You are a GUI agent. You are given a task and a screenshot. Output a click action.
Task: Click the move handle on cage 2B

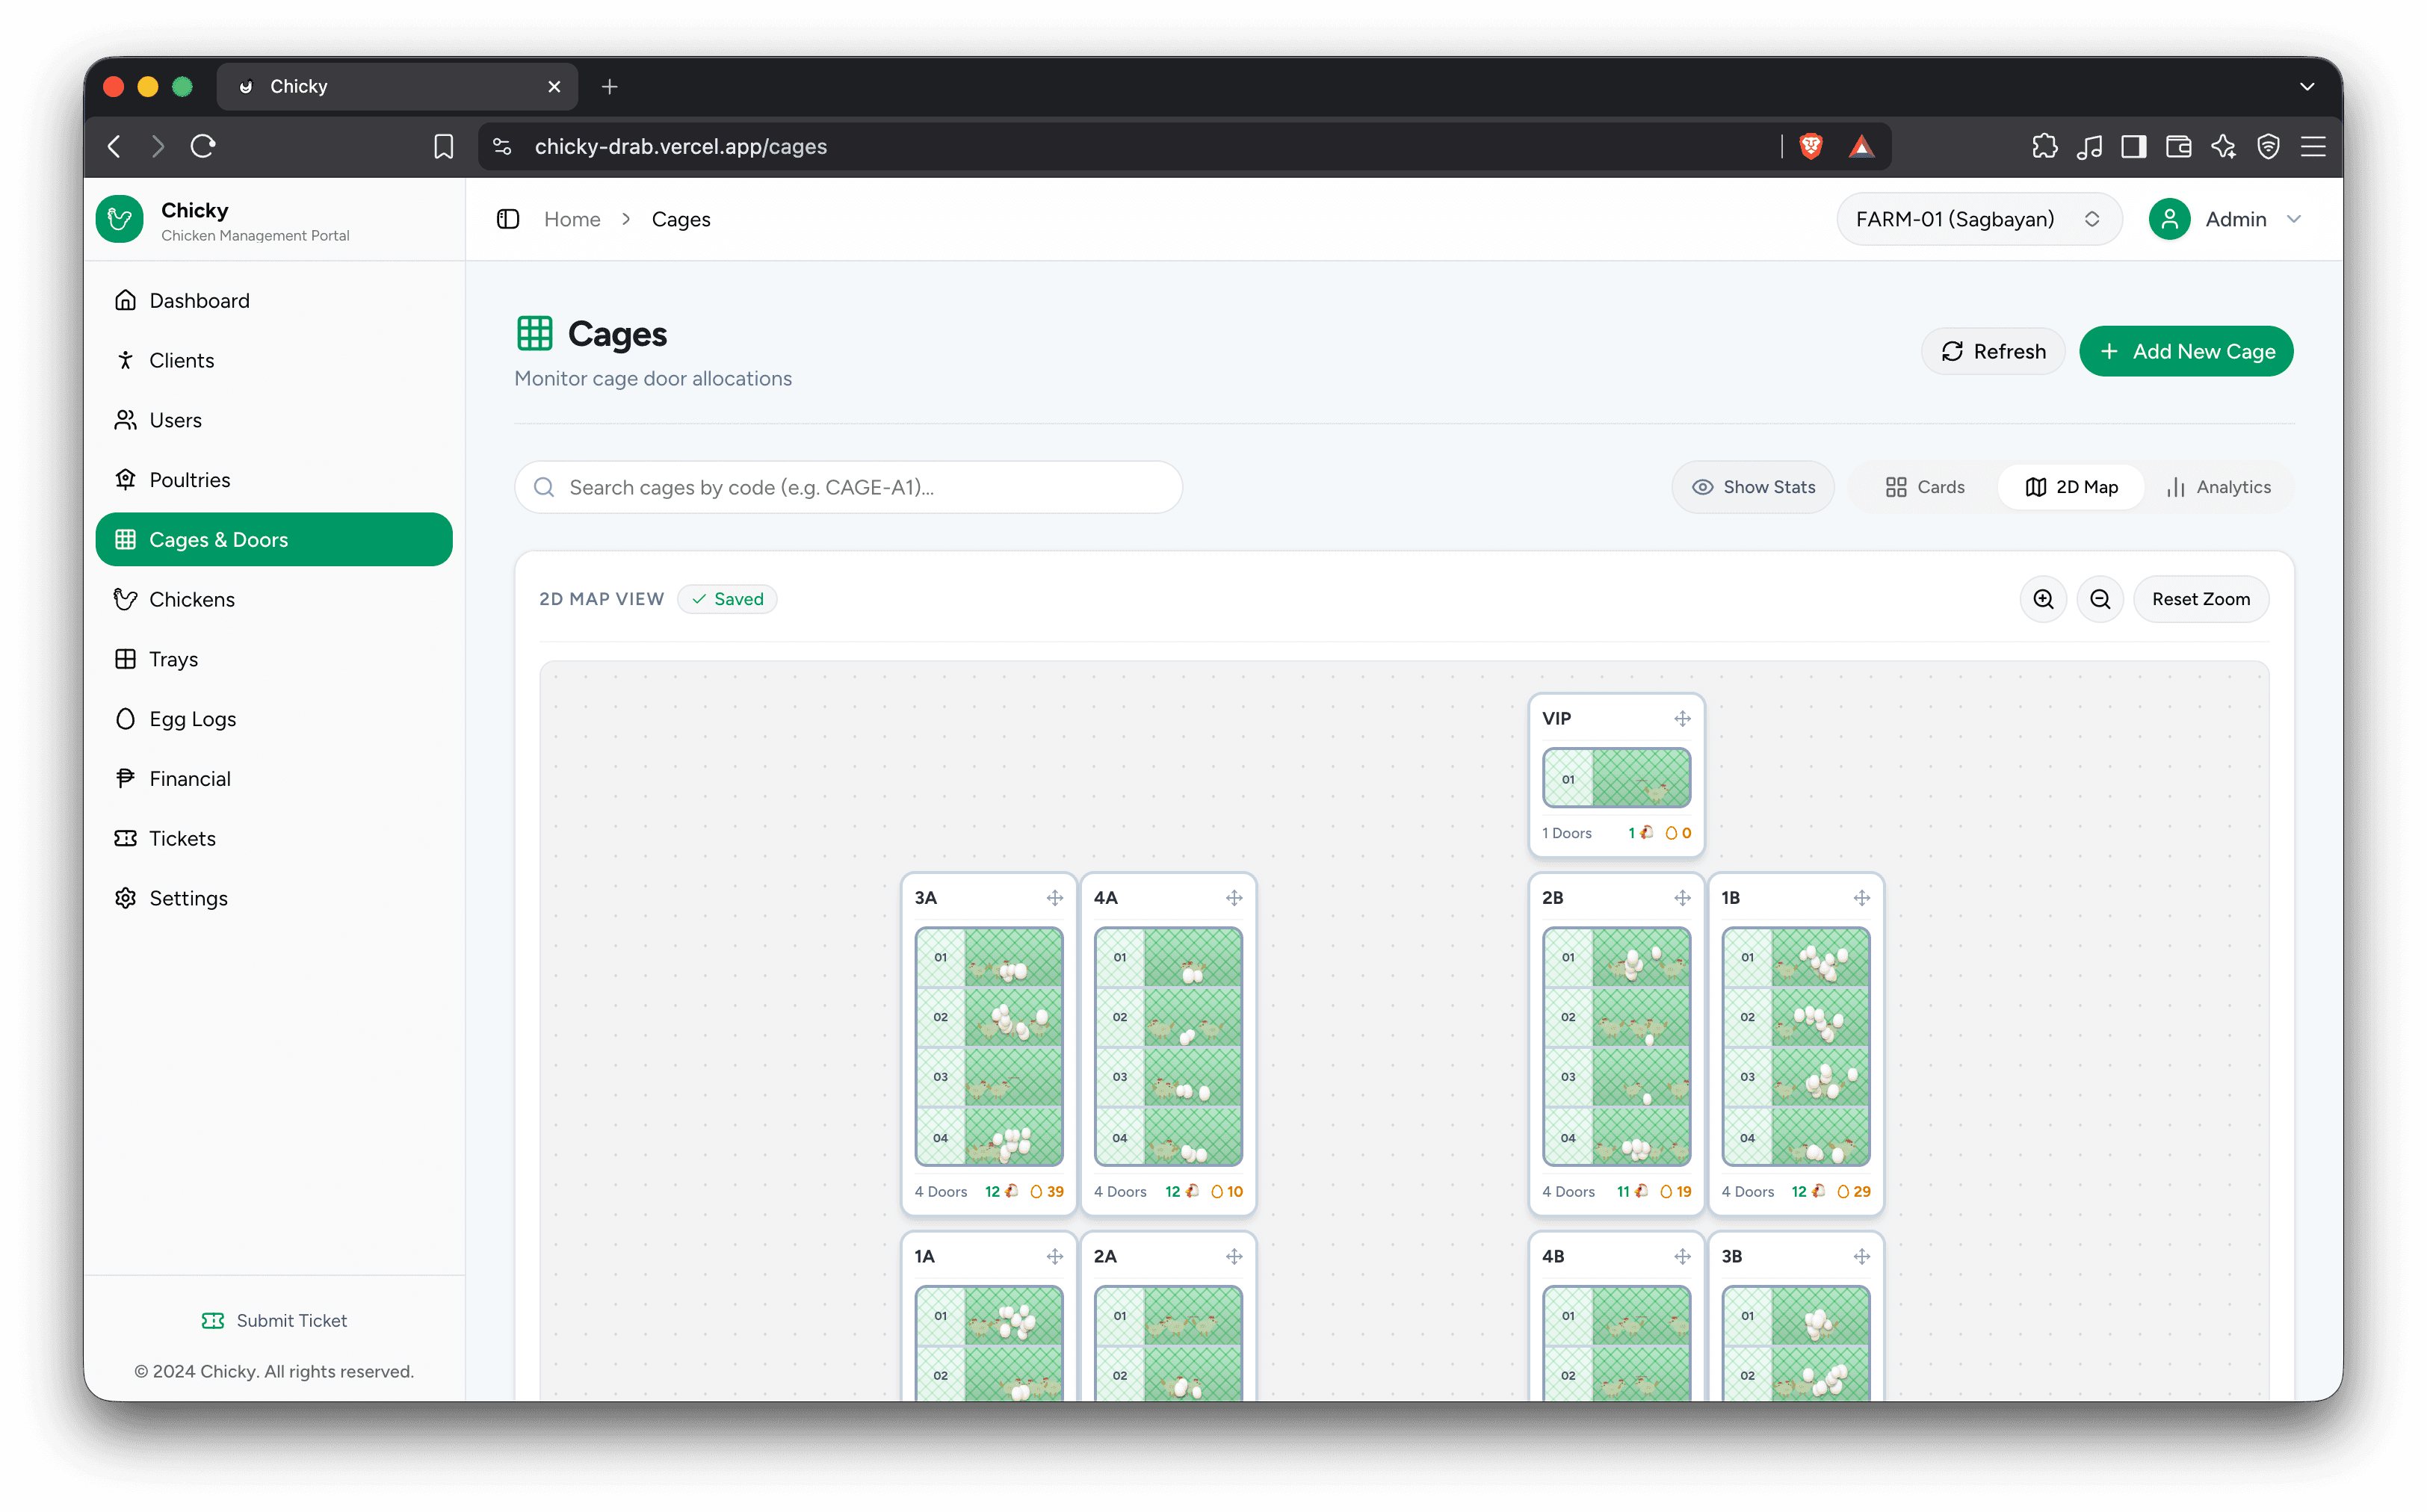tap(1682, 898)
